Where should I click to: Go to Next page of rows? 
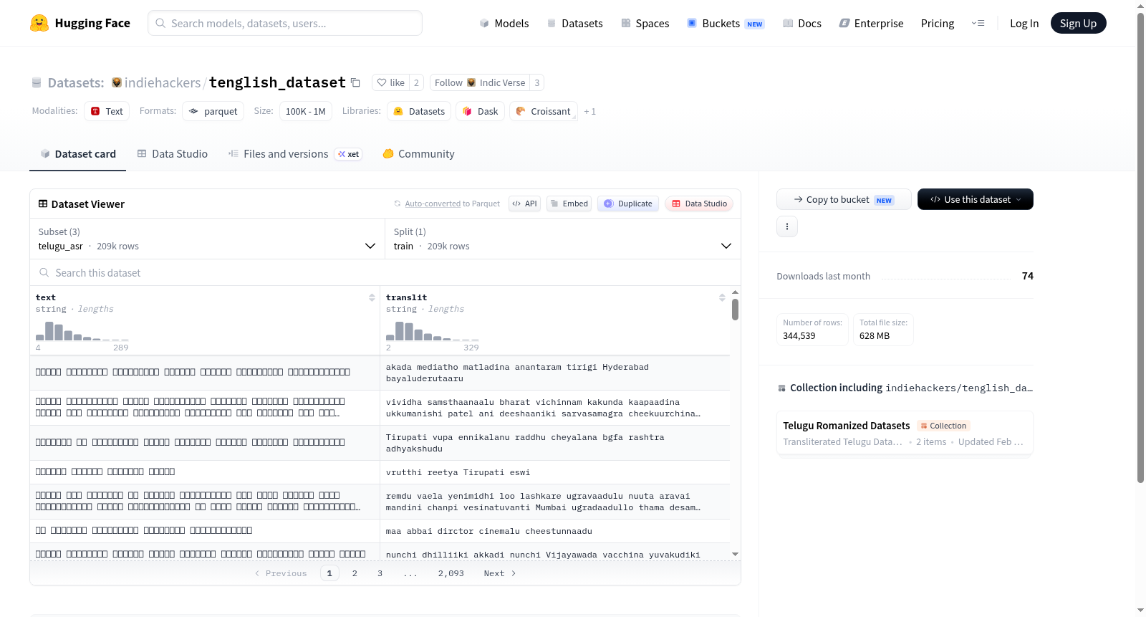[x=499, y=573]
